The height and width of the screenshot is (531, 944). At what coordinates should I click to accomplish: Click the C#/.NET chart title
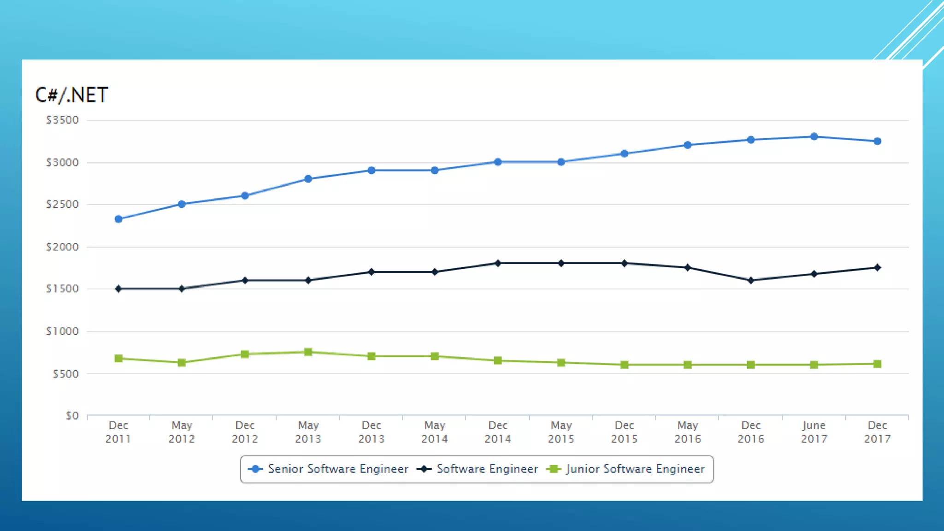click(x=72, y=95)
